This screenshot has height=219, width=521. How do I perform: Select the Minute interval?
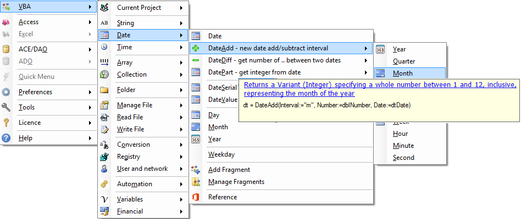(409, 146)
